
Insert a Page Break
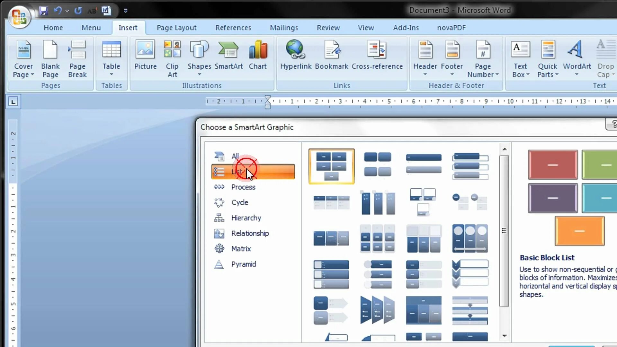click(x=77, y=58)
